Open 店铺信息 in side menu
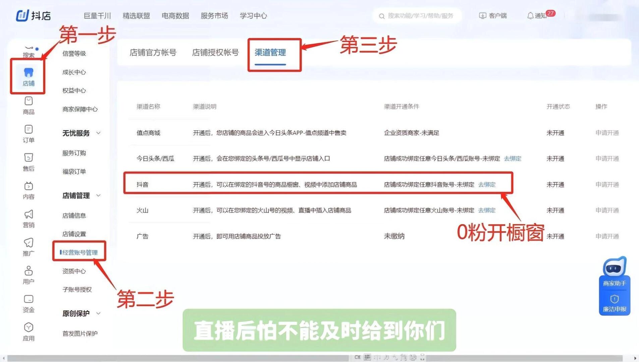The height and width of the screenshot is (362, 639). [74, 216]
